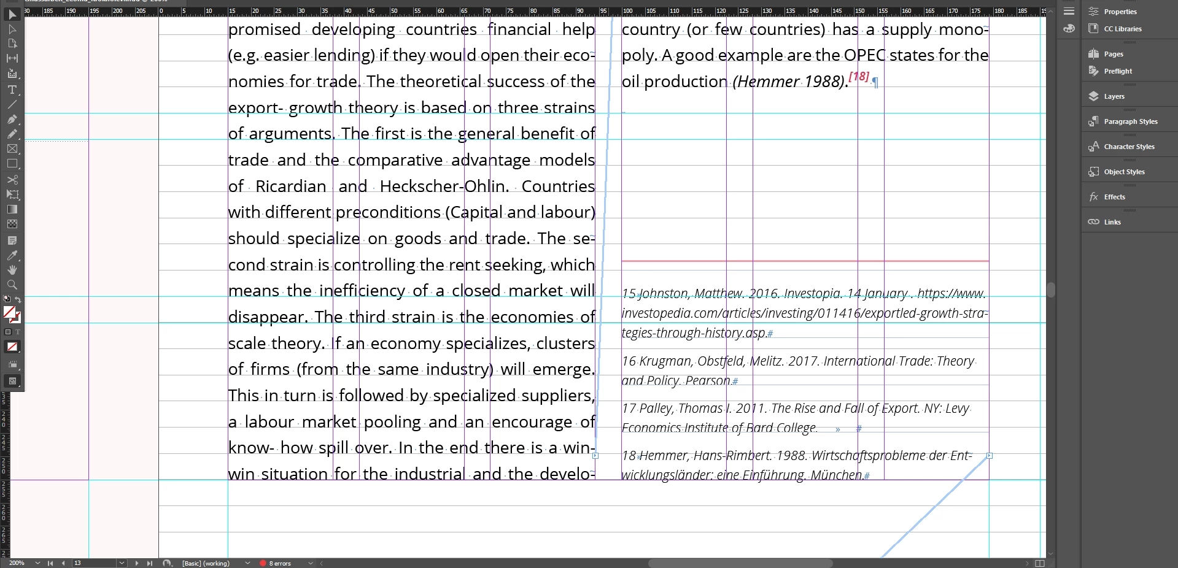This screenshot has height=568, width=1178.
Task: Click footnote reference [18] in text
Action: coord(859,77)
